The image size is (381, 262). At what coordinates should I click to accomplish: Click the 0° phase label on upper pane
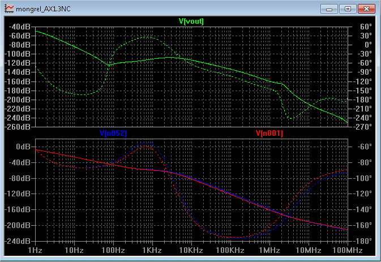tap(368, 45)
